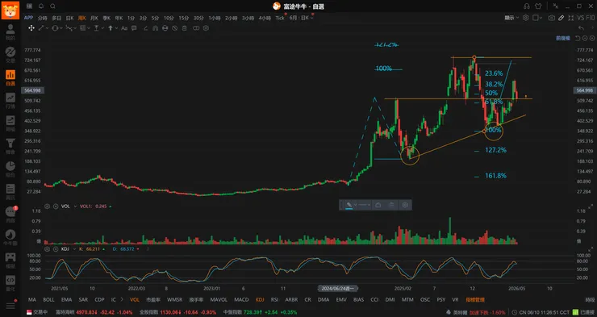
Task: Expand the overlay indicator list chevron
Action: [x=122, y=300]
